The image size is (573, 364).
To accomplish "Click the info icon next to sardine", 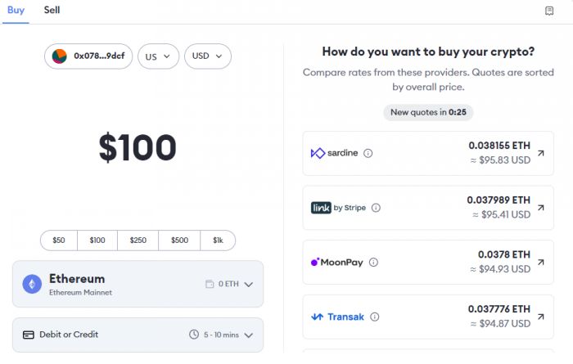I will click(x=368, y=153).
